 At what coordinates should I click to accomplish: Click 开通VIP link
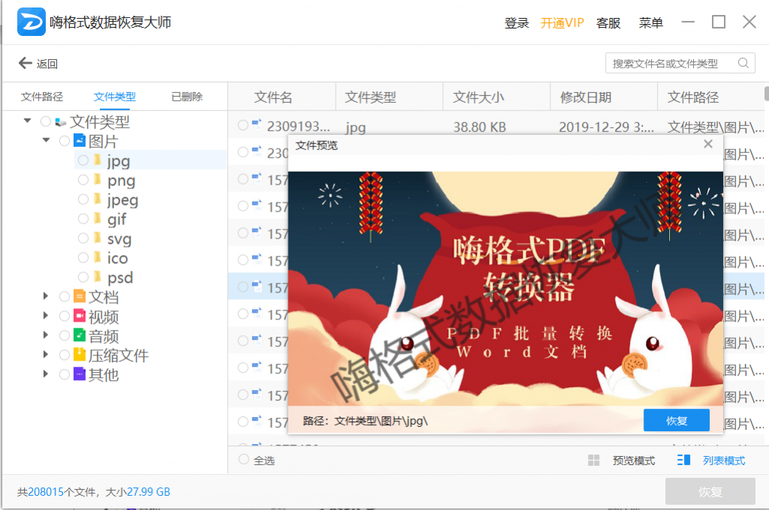point(562,23)
